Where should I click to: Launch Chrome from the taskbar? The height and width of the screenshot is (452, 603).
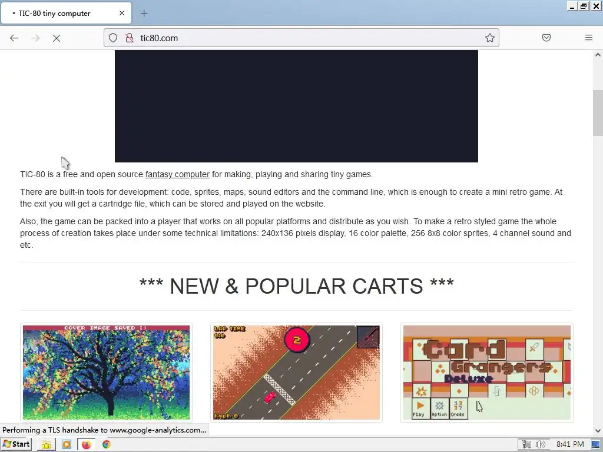point(107,445)
